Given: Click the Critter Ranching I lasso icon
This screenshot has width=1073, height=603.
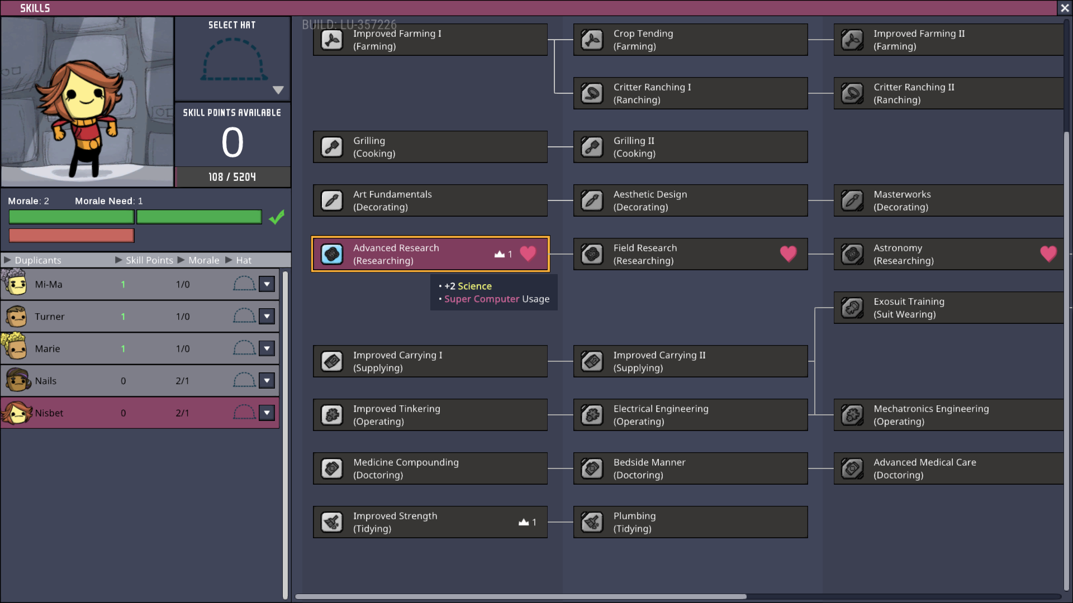Looking at the screenshot, I should click(x=592, y=93).
